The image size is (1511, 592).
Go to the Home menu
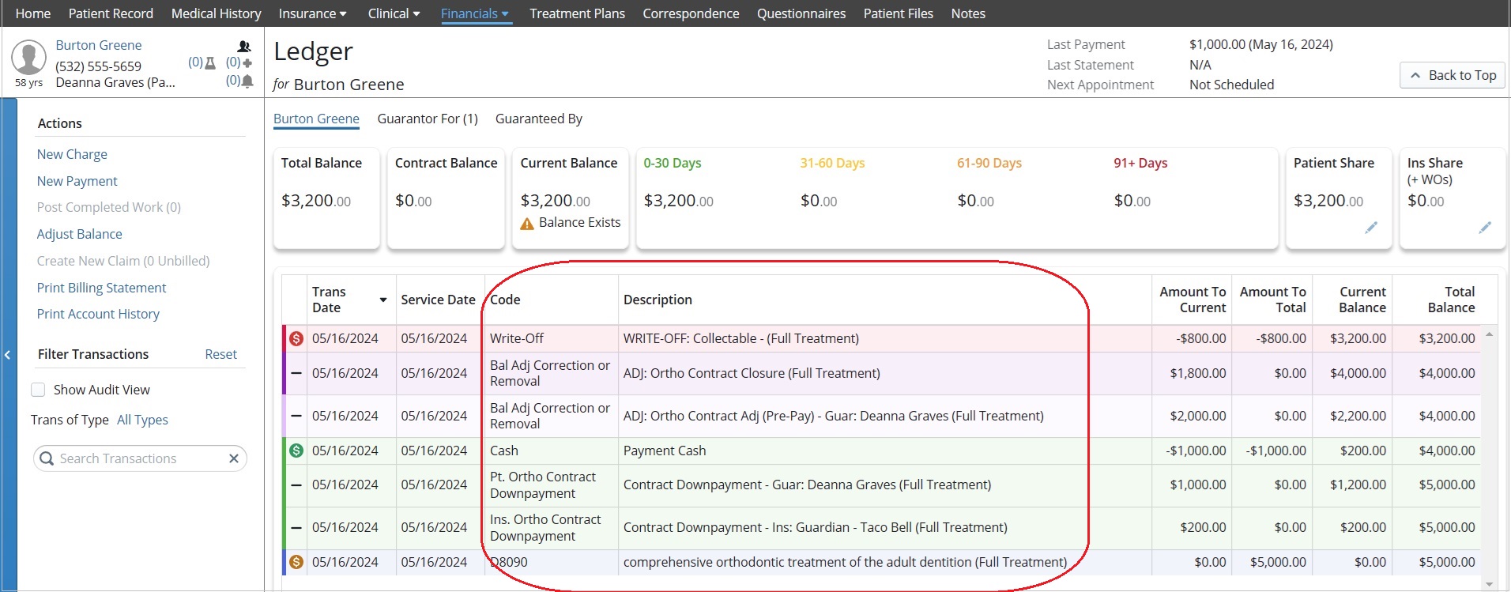(x=33, y=13)
